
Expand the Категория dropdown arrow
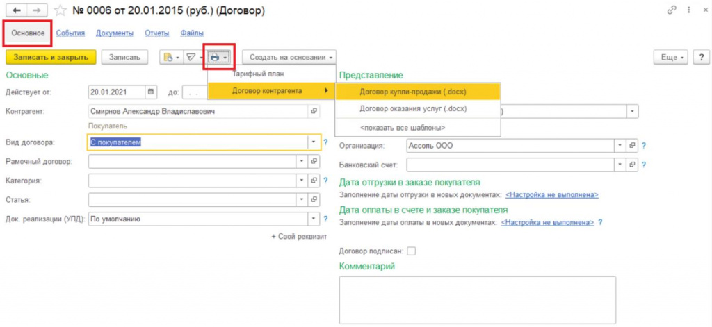[302, 180]
